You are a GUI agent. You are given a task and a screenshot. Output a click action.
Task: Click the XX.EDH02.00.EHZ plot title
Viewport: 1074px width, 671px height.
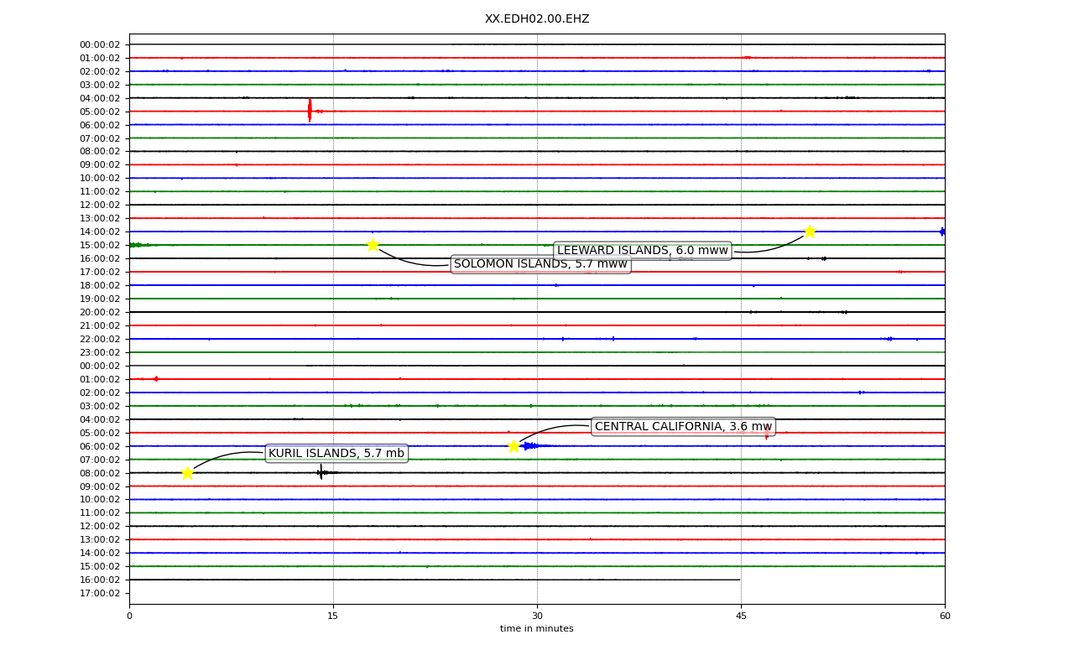(x=537, y=18)
